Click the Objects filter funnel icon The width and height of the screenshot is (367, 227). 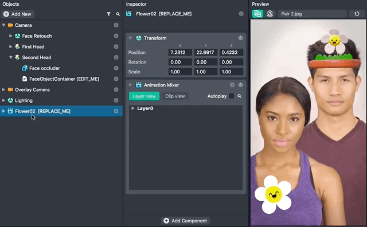[108, 14]
